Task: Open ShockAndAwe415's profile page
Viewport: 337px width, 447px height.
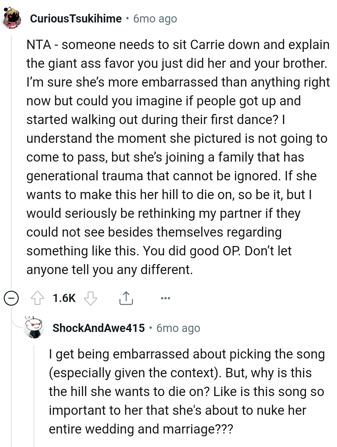Action: coord(99,328)
